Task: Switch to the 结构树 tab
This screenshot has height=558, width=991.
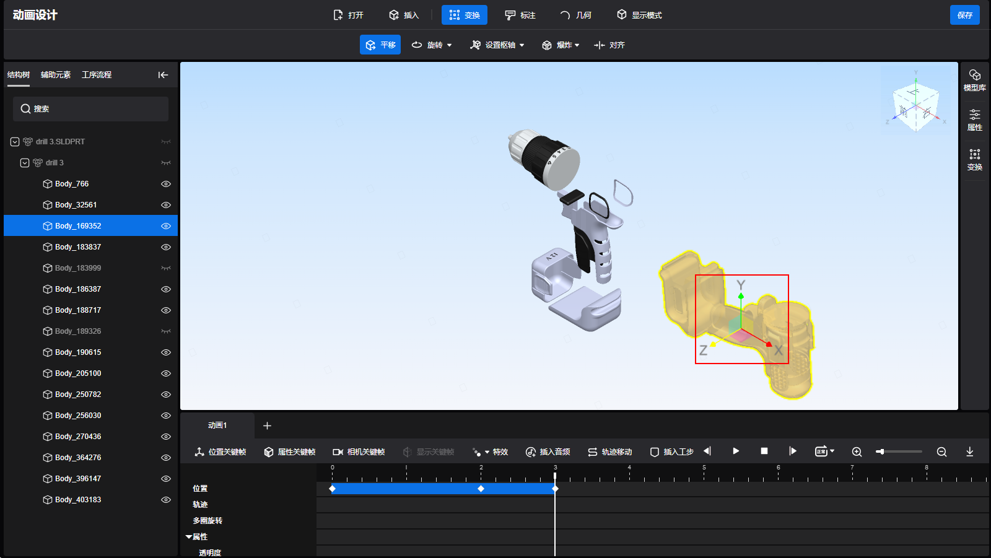Action: point(19,74)
